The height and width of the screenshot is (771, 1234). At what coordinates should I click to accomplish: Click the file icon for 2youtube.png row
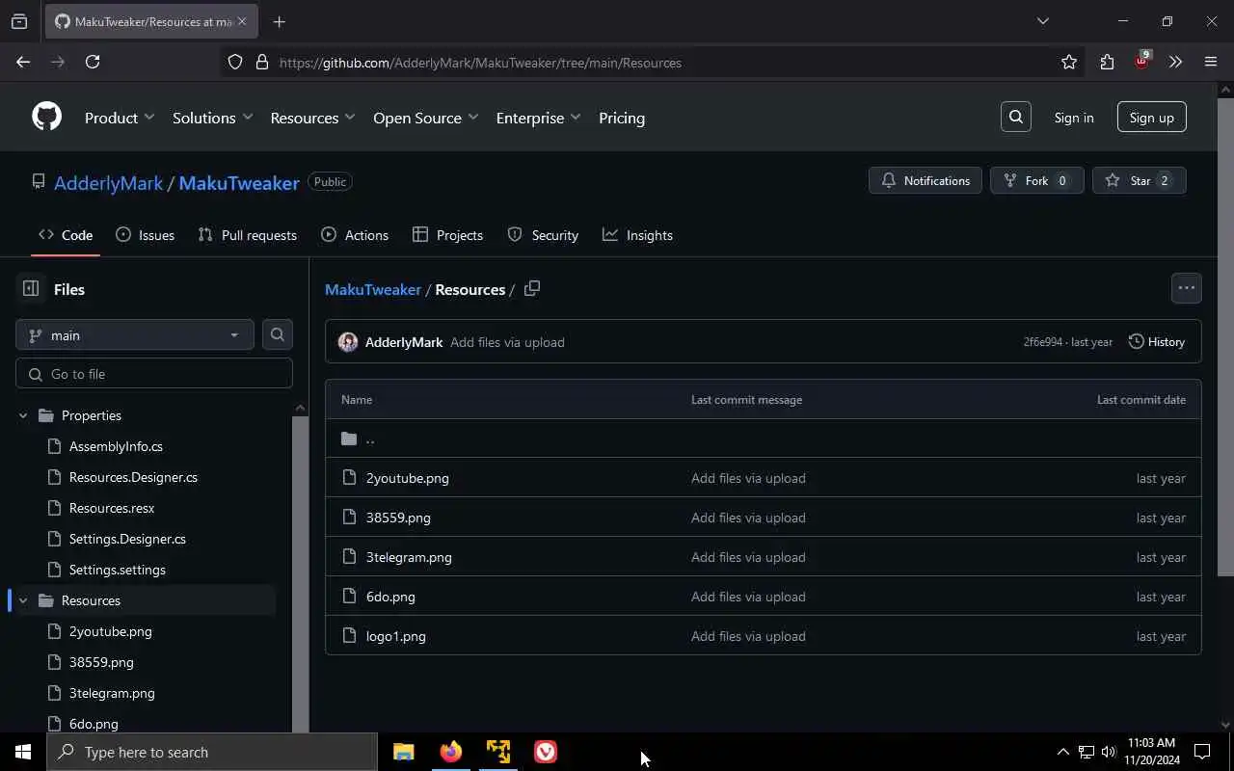[x=349, y=478]
